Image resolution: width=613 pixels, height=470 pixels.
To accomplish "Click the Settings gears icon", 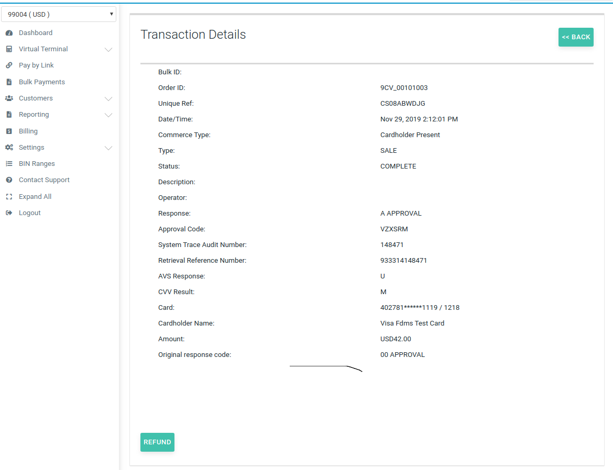I will tap(9, 148).
